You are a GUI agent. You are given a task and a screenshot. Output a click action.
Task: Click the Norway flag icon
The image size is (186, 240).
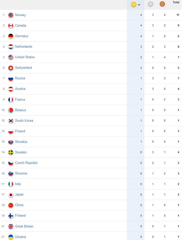[11, 15]
